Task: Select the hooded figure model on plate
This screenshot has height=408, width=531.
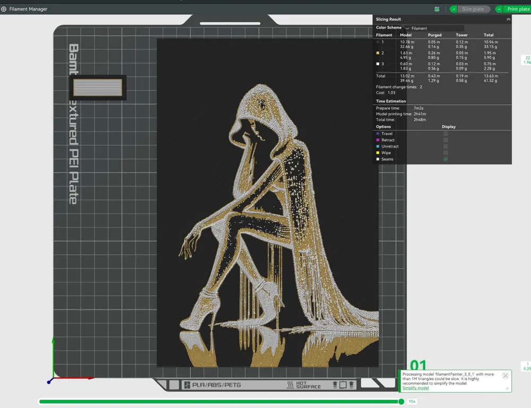Action: (268, 202)
